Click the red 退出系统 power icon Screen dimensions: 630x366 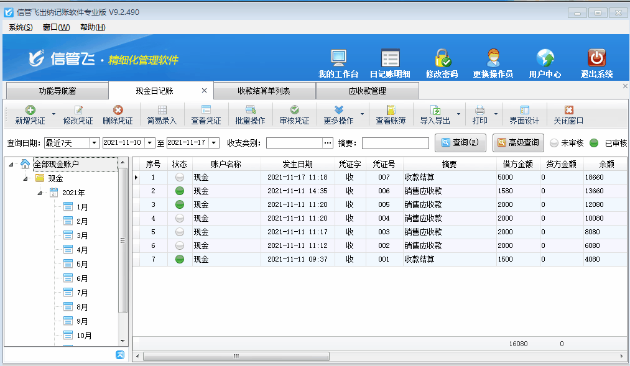tap(596, 58)
